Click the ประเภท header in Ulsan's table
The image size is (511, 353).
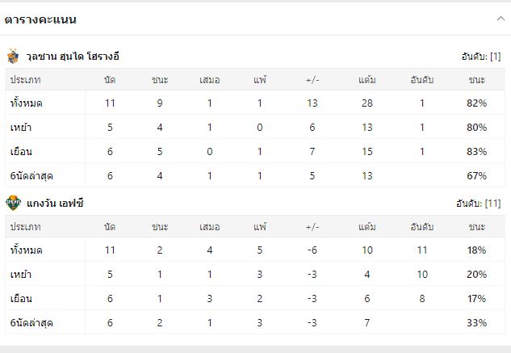[x=25, y=79]
